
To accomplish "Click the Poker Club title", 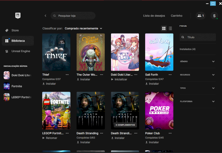I will (x=152, y=133).
